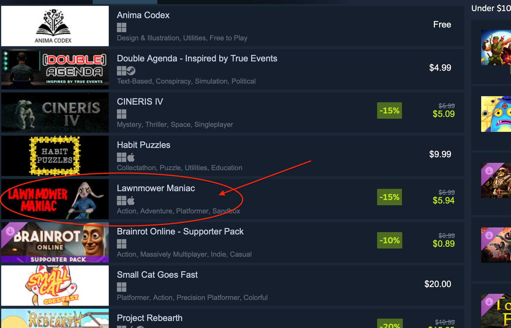The image size is (511, 328).
Task: Open the Habit Puzzles title link
Action: click(x=144, y=145)
